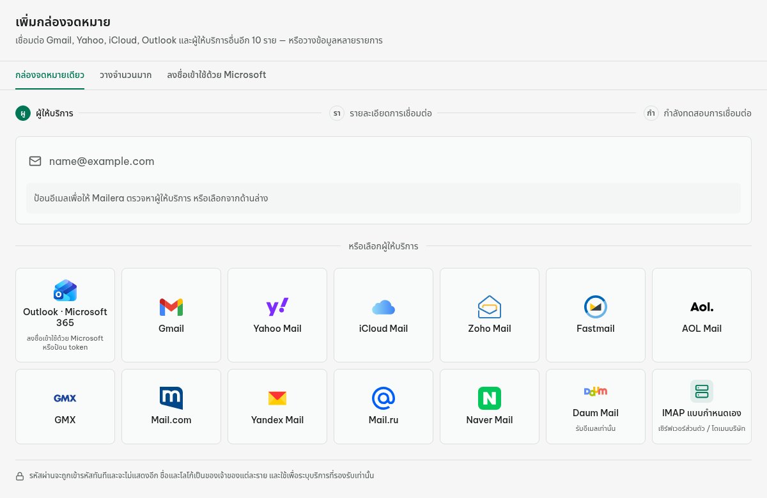Choose the Yandex Mail provider label

[277, 420]
